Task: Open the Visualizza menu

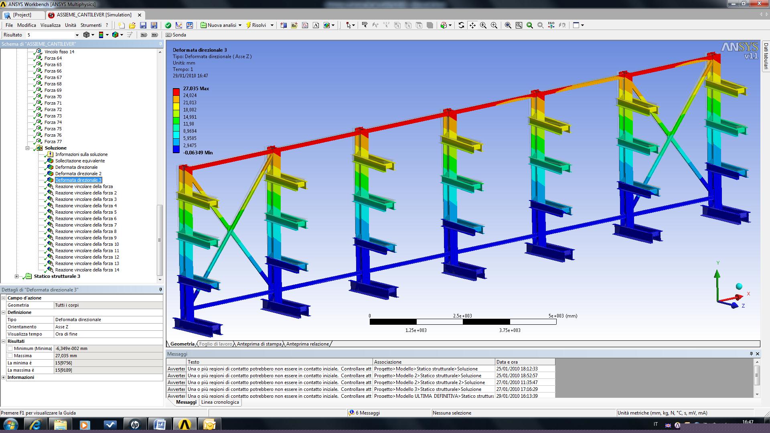Action: [50, 25]
